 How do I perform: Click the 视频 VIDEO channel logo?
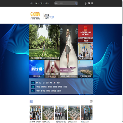[x=49, y=17]
